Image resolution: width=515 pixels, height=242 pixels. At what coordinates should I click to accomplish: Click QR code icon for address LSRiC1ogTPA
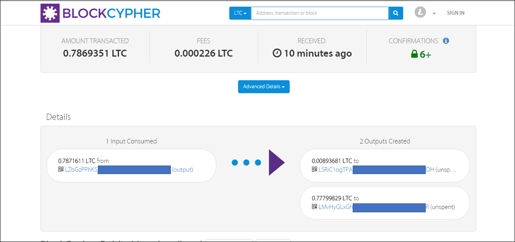[314, 169]
